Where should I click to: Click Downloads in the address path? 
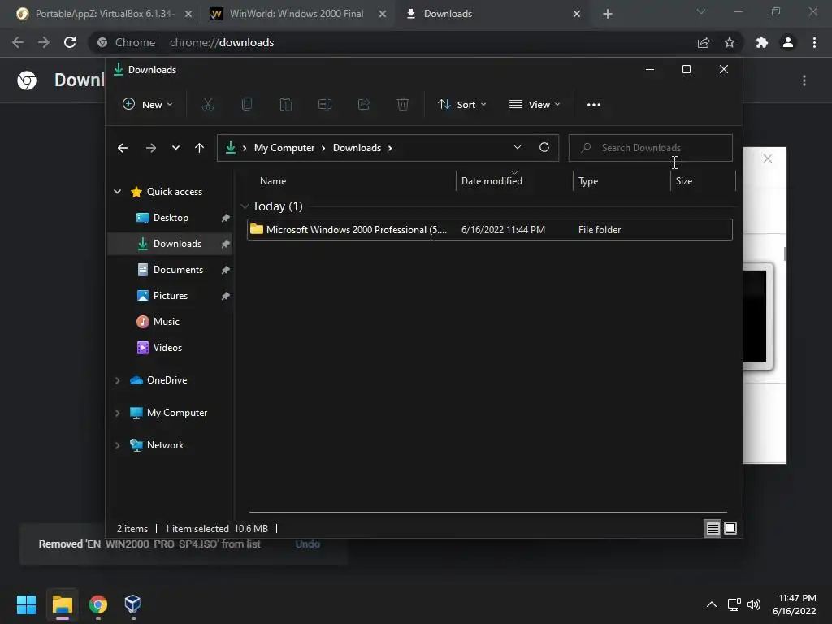(357, 148)
